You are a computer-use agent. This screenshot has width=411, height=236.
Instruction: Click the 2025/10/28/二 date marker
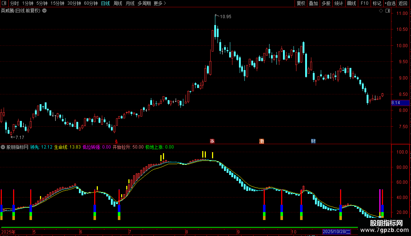(336, 232)
